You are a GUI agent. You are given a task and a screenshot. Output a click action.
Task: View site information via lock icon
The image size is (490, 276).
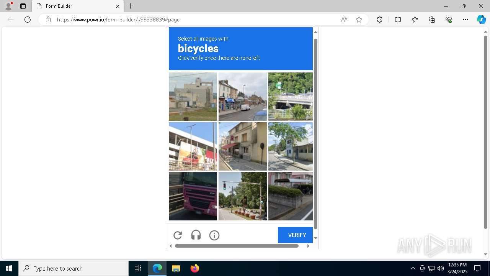[x=48, y=20]
